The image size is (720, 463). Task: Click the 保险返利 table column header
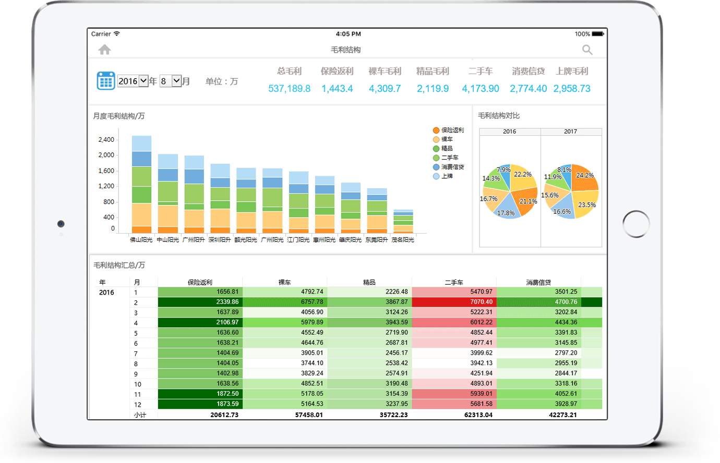pos(200,282)
